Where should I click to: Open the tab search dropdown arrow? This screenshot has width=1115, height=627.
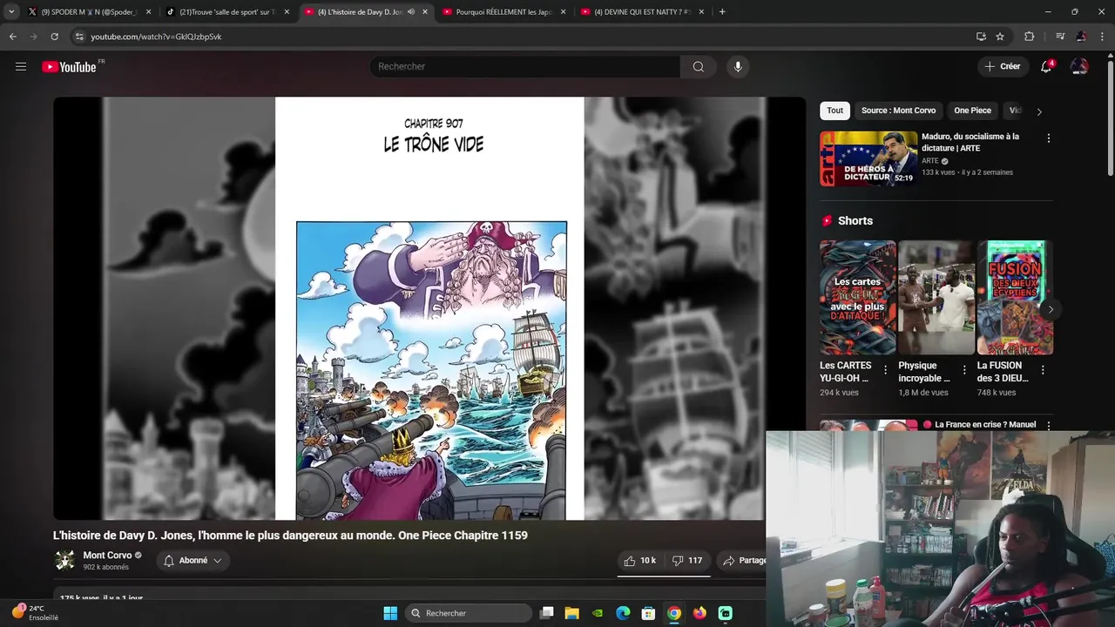10,12
